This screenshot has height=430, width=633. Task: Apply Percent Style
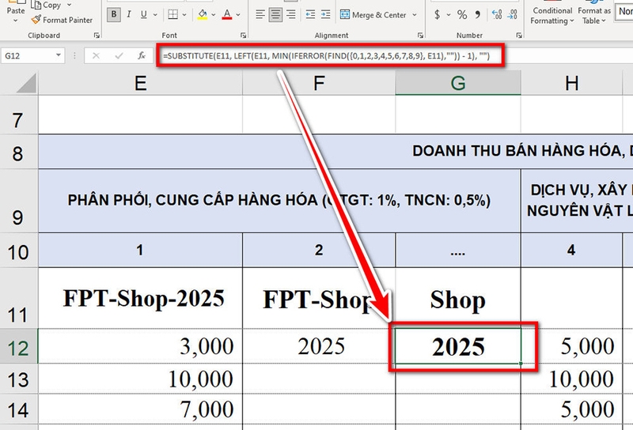(x=462, y=15)
